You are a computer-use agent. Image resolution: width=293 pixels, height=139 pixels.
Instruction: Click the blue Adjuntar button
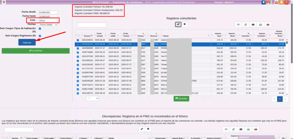coord(27,42)
